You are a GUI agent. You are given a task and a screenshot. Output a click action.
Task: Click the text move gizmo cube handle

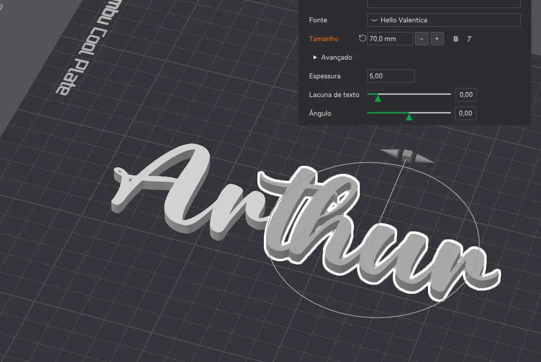click(x=407, y=155)
